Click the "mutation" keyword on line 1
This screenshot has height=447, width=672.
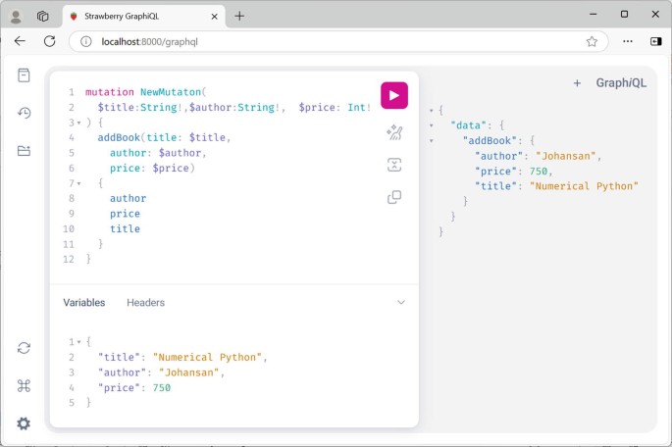pyautogui.click(x=110, y=92)
